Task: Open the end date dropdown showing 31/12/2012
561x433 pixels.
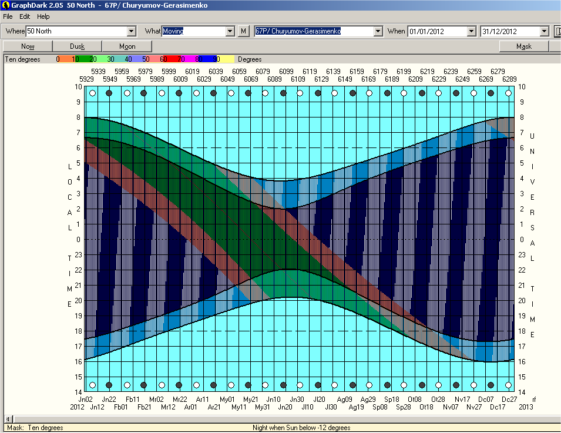Action: [x=544, y=31]
